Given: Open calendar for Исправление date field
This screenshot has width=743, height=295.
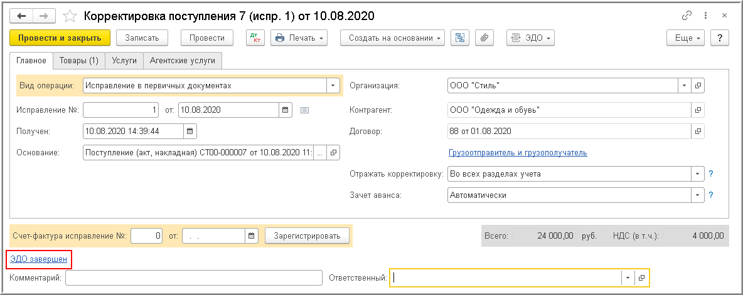Looking at the screenshot, I should (x=285, y=110).
